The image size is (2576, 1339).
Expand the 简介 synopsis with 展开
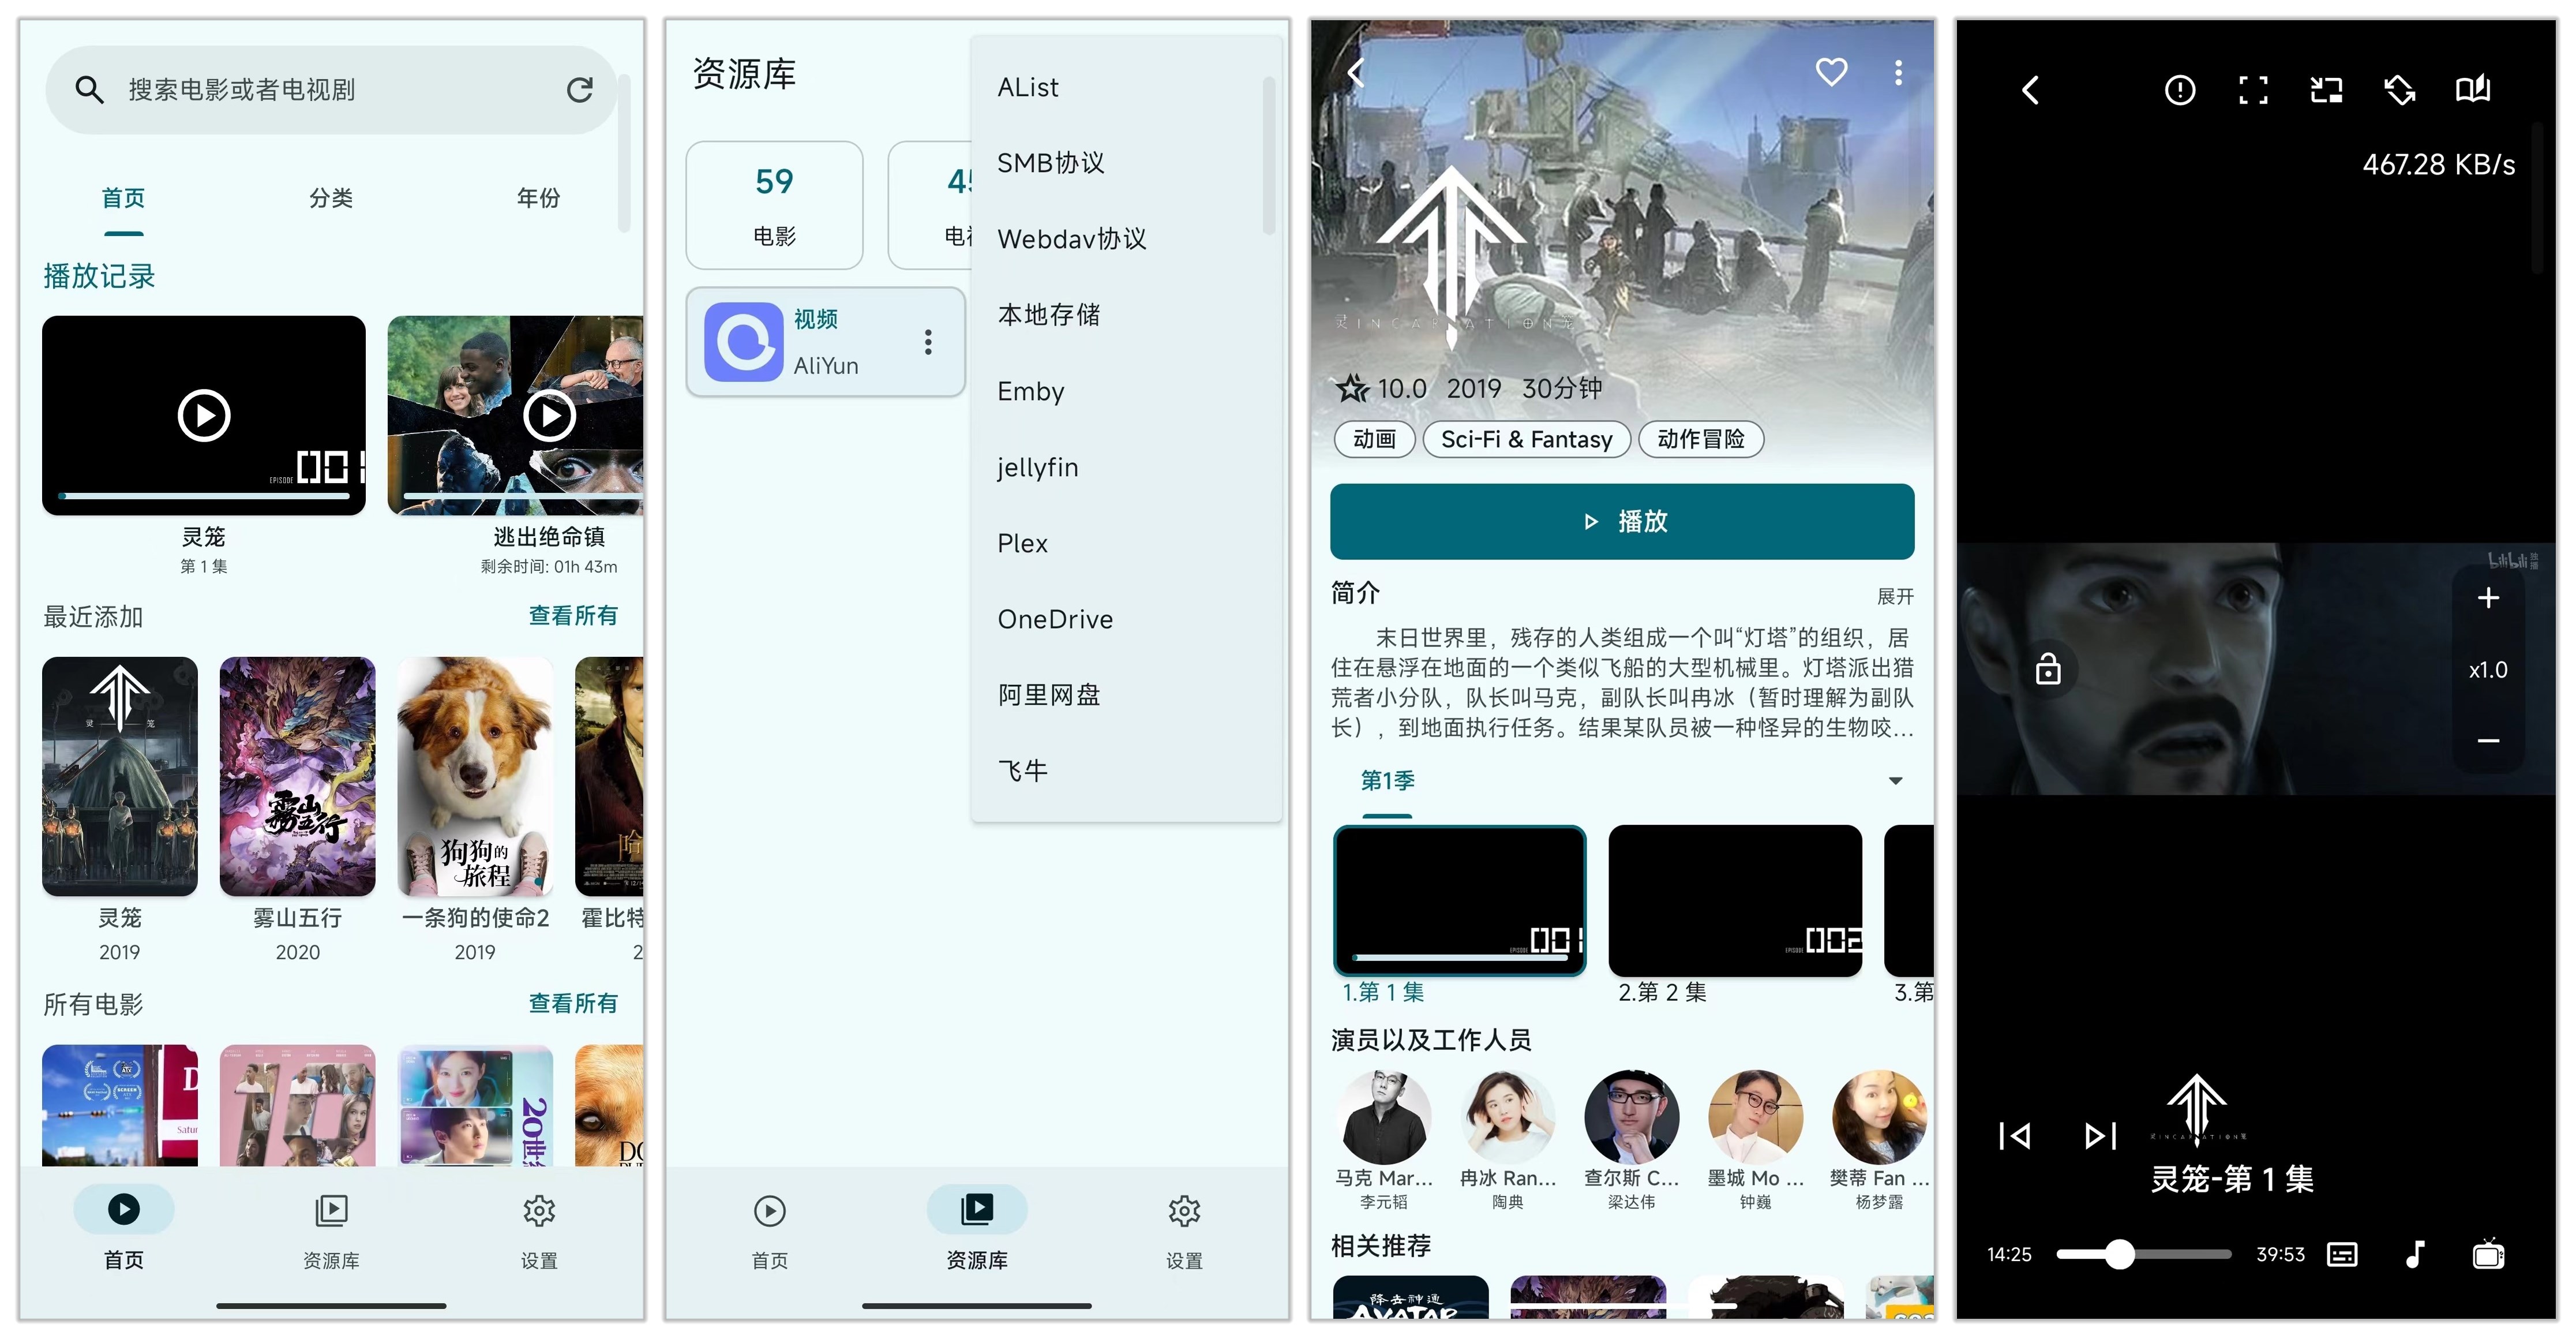pyautogui.click(x=1895, y=596)
